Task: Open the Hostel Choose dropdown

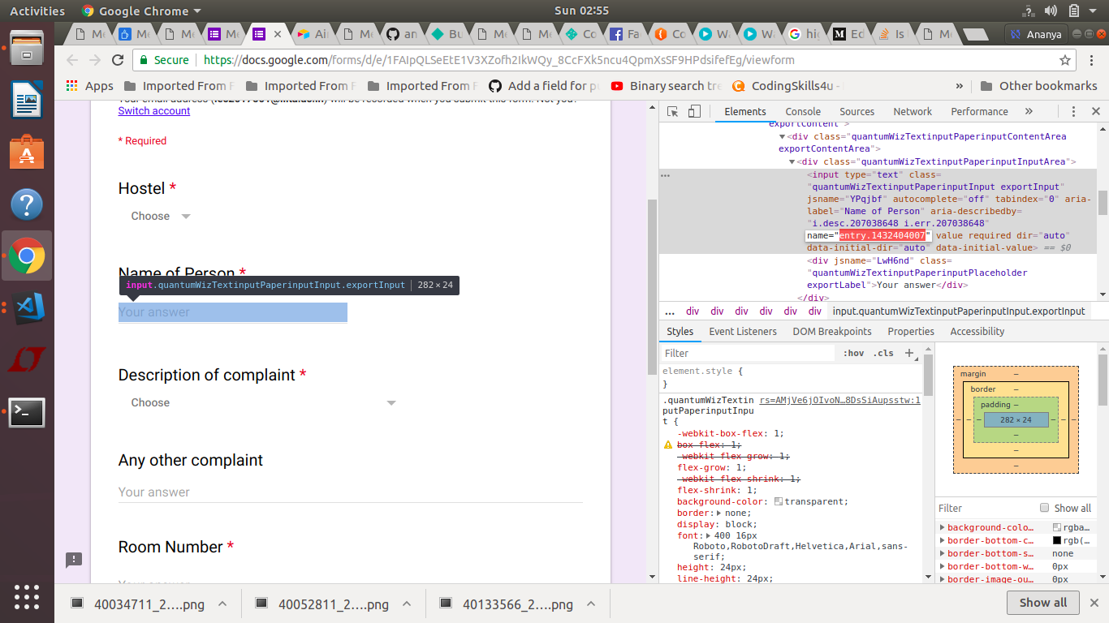Action: click(161, 217)
